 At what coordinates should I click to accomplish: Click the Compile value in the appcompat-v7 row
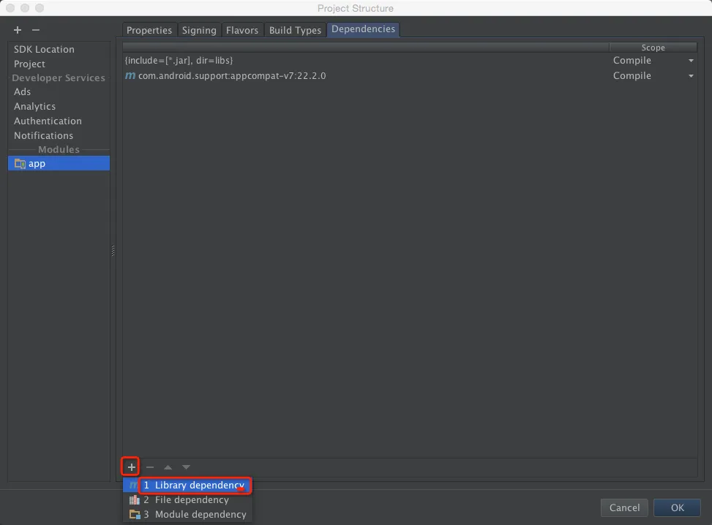(x=632, y=76)
